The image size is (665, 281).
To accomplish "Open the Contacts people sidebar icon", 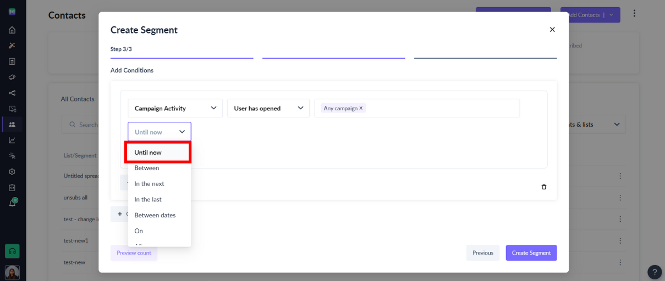I will point(12,125).
